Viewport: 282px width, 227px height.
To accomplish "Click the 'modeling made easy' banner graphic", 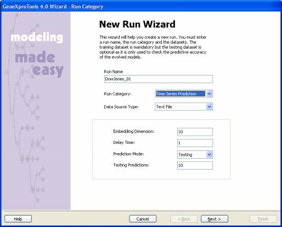I will point(37,54).
